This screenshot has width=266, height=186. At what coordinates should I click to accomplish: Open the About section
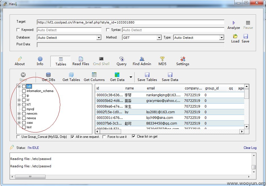20,61
